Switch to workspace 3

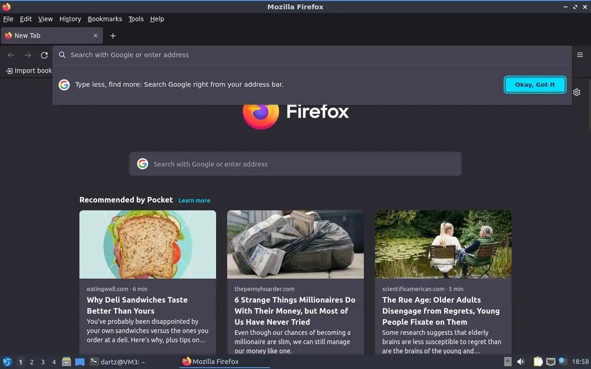[x=43, y=362]
